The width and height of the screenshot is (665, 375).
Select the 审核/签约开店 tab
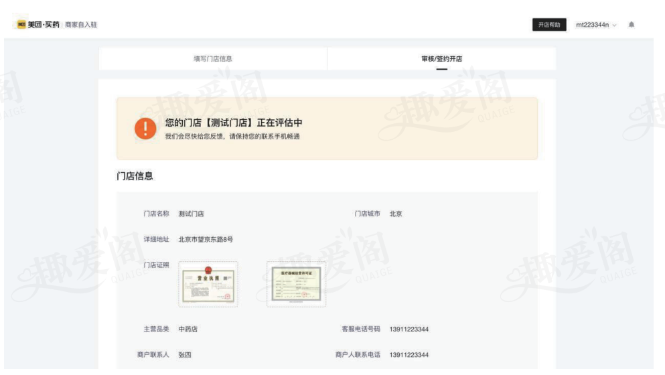[441, 59]
